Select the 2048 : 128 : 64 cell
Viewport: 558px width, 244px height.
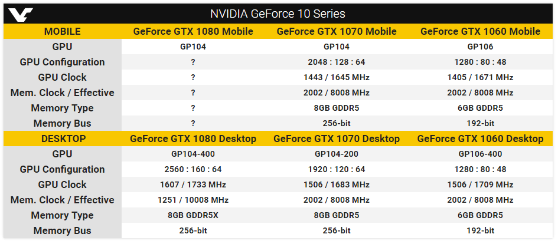337,62
